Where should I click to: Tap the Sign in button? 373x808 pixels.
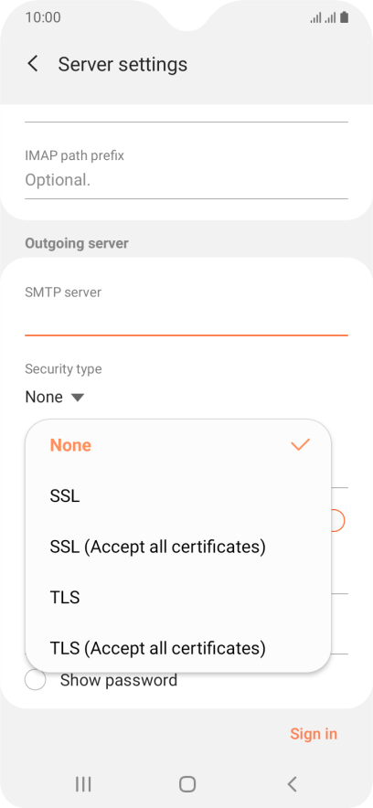[314, 734]
